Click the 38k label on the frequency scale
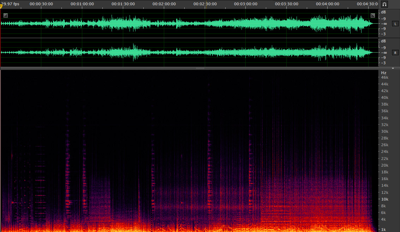400x232 pixels. coord(385,104)
